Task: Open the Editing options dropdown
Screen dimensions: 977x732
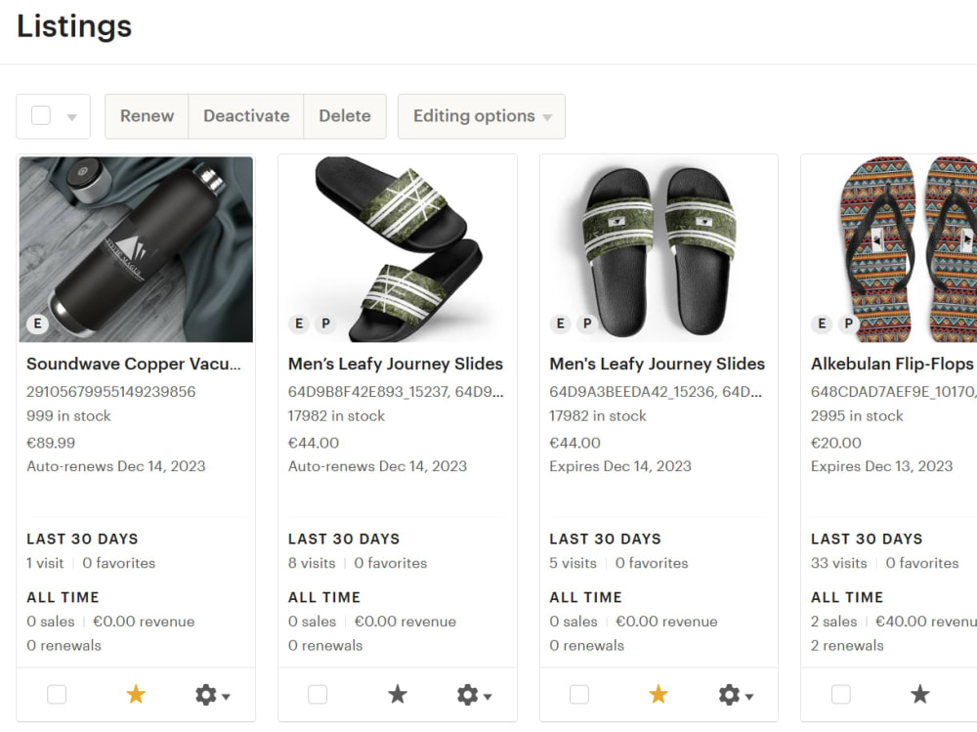Action: coord(482,116)
